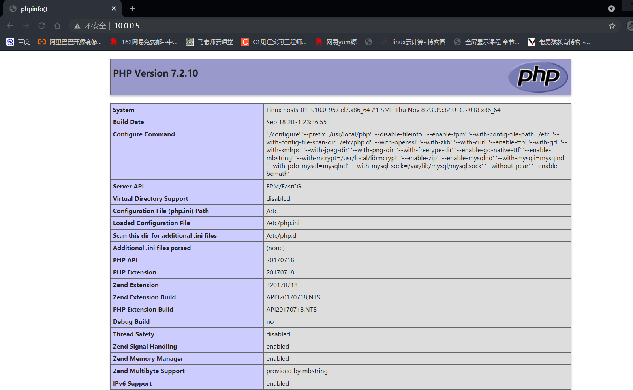Close the phpinfo() tab
This screenshot has height=390, width=633.
(x=114, y=8)
